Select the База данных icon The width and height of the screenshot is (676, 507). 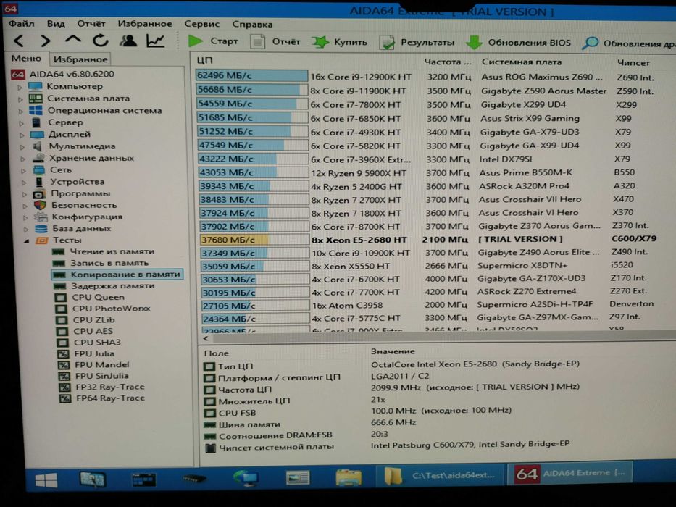41,228
